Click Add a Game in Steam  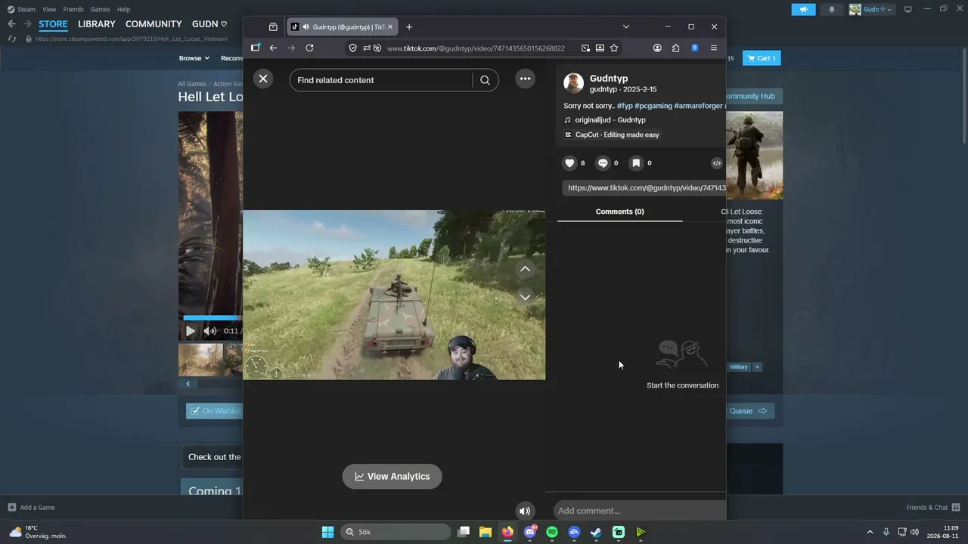point(31,508)
